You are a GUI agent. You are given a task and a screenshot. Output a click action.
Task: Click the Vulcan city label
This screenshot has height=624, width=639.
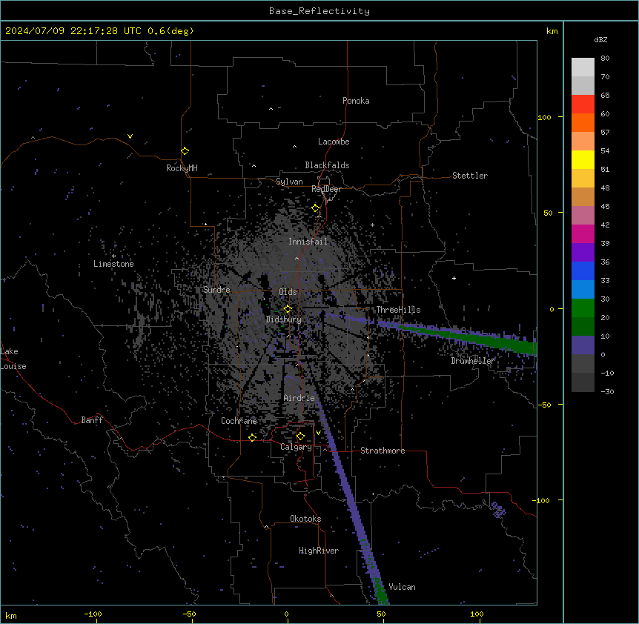pyautogui.click(x=402, y=587)
